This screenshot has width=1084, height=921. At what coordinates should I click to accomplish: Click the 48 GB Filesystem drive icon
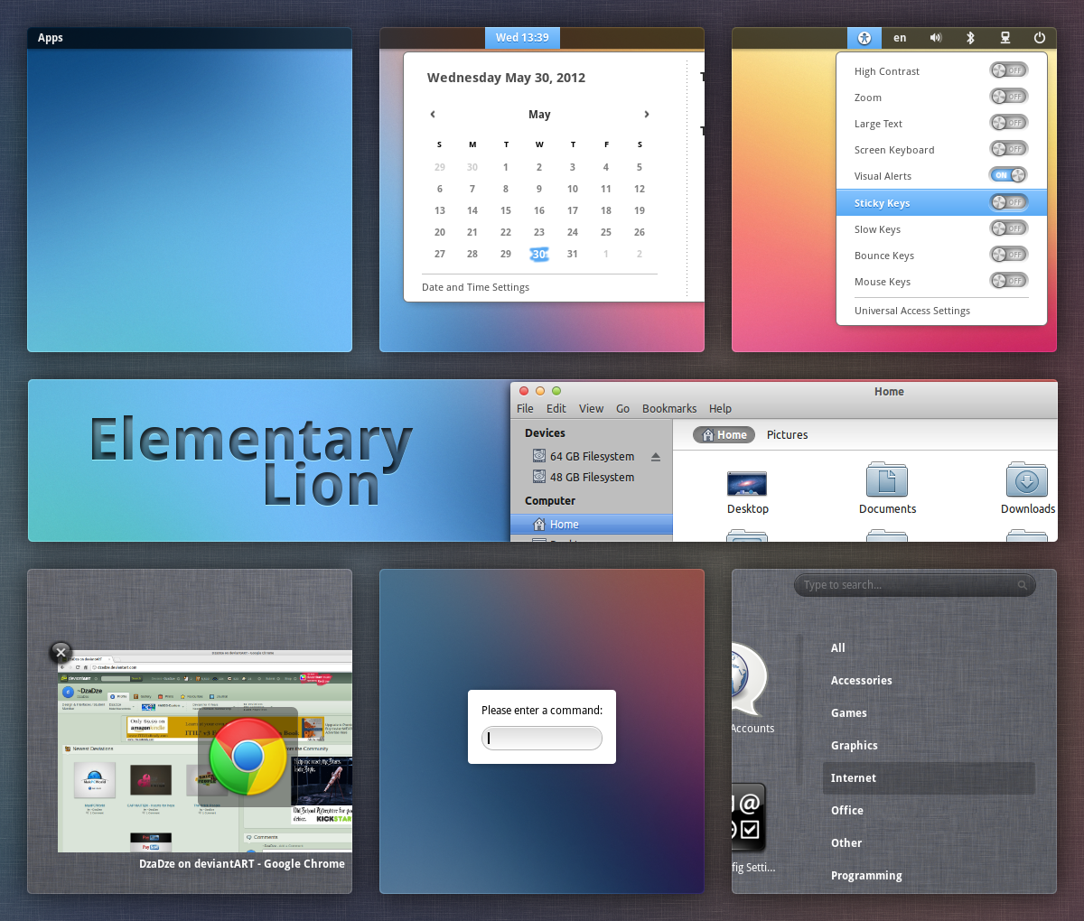coord(538,477)
